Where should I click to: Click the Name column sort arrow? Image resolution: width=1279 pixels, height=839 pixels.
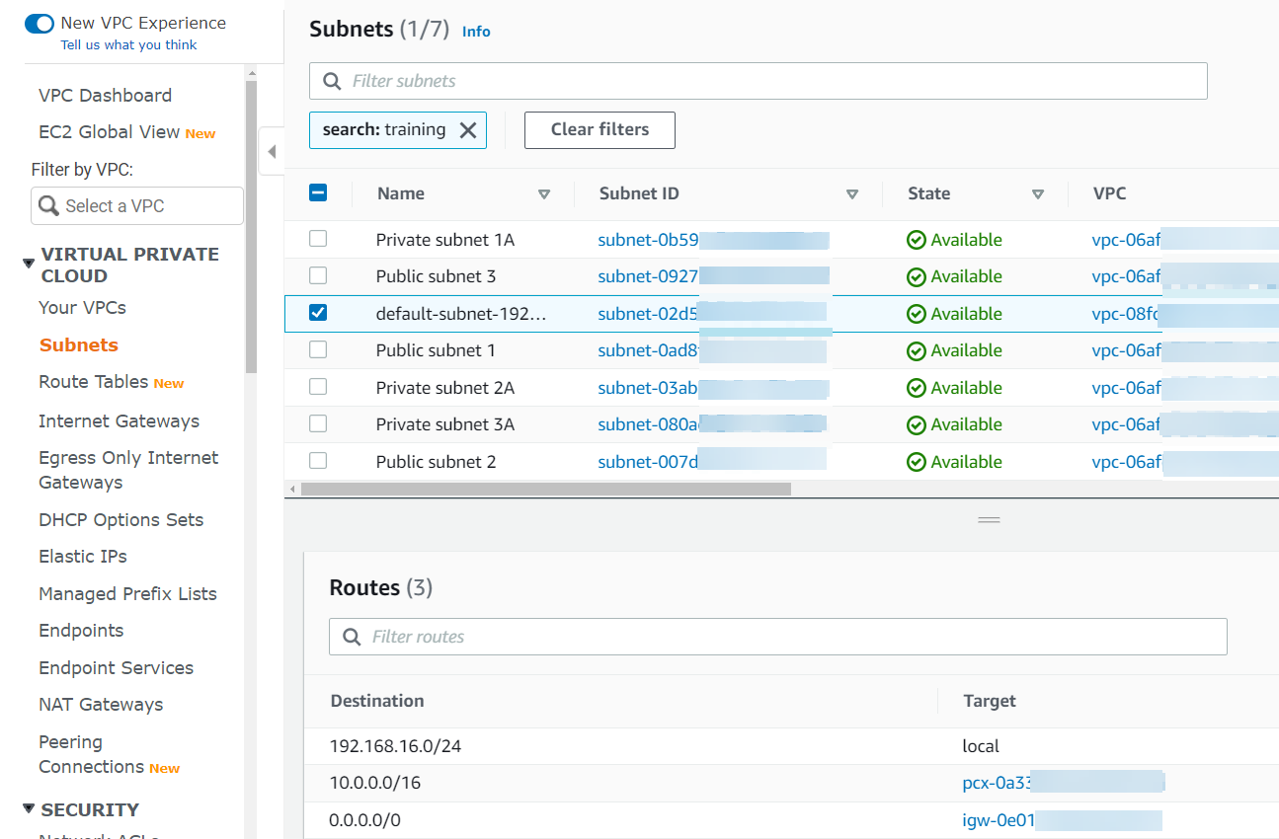(543, 194)
